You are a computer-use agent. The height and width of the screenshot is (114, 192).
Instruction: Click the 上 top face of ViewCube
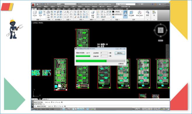(x=160, y=30)
